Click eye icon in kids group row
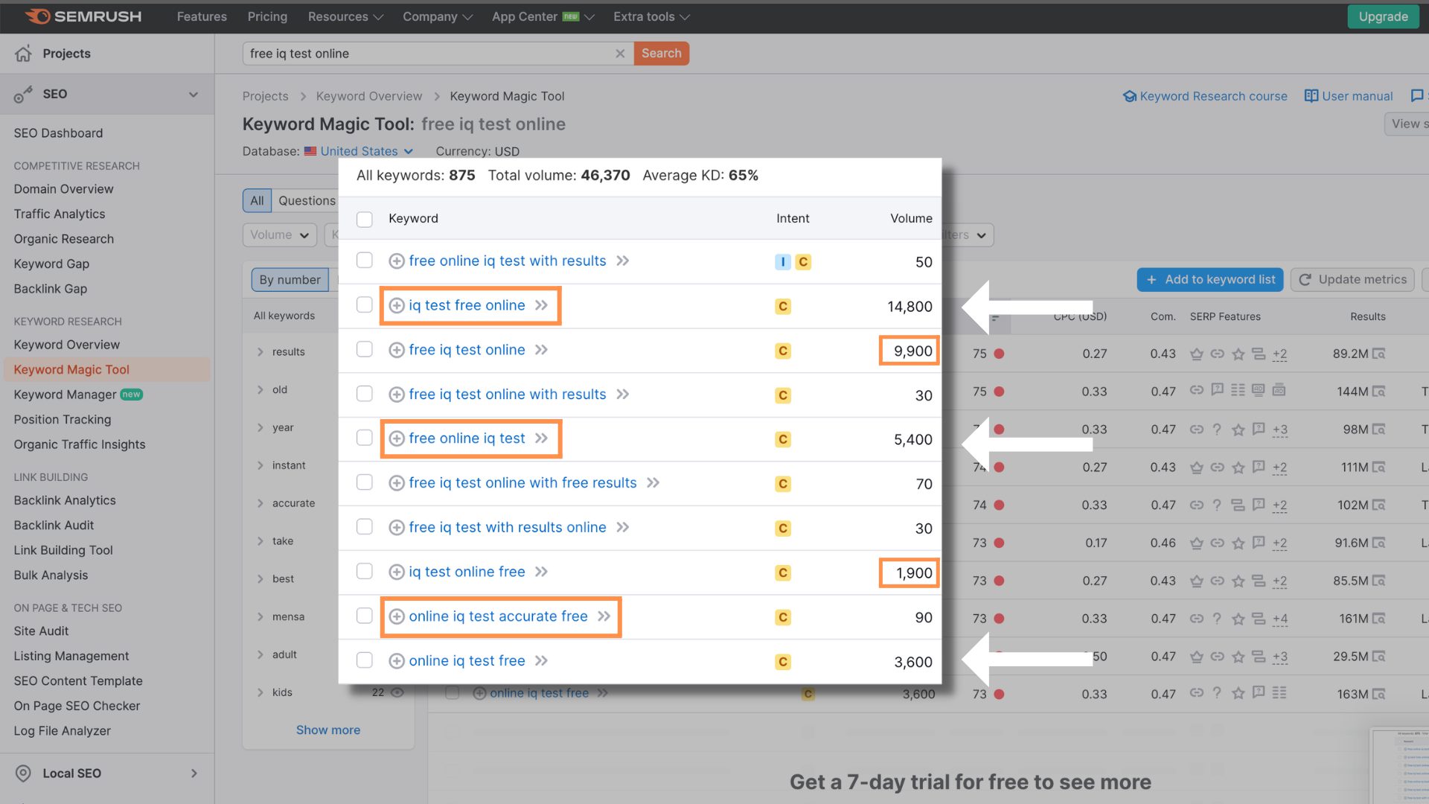The width and height of the screenshot is (1429, 804). 397,692
